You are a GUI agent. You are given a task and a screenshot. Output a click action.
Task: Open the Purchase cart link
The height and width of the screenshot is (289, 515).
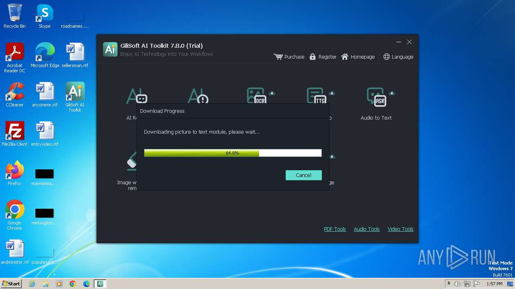289,57
